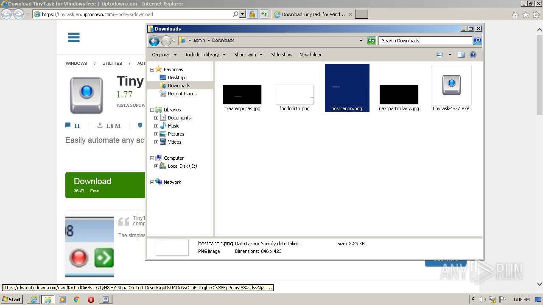543x305 pixels.
Task: Click the Slide show button
Action: [282, 55]
